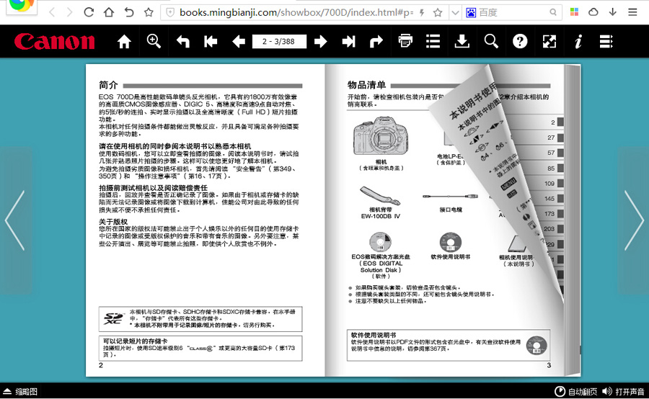Open the browser cloud sync icon

(x=593, y=12)
